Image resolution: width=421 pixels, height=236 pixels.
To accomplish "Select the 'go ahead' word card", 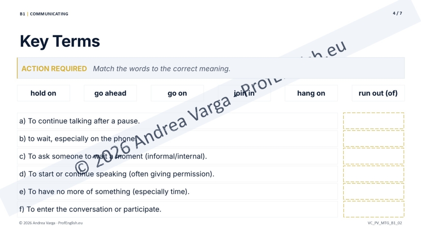I will (x=110, y=93).
